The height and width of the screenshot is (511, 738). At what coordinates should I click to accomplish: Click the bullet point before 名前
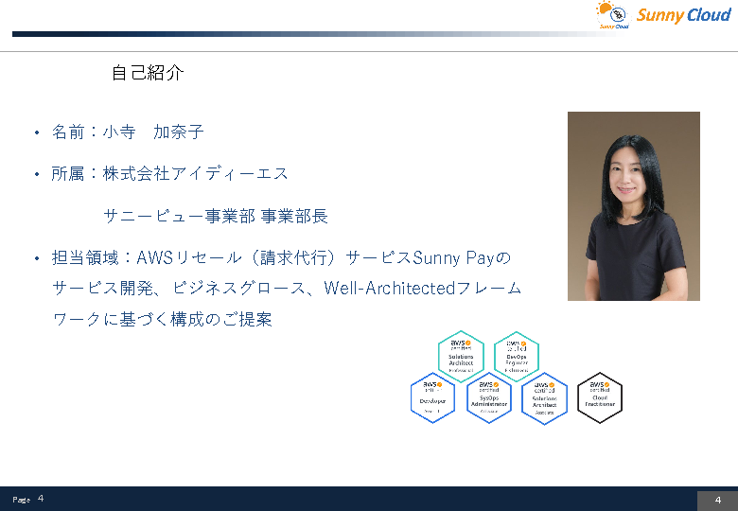[36, 133]
